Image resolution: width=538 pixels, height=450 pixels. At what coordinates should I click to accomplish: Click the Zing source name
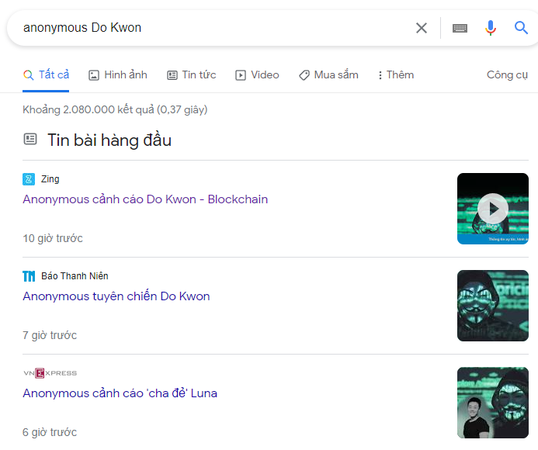[50, 179]
